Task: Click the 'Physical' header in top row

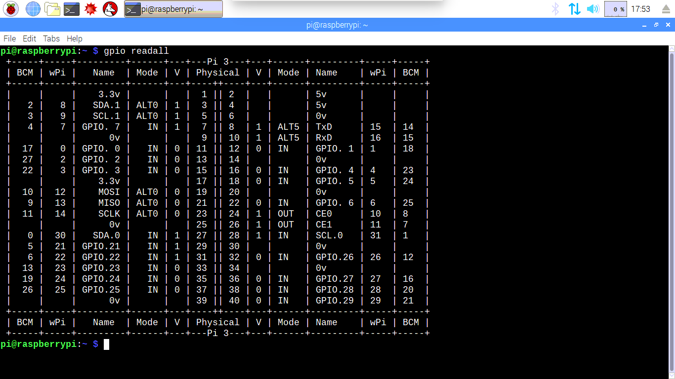Action: click(218, 73)
